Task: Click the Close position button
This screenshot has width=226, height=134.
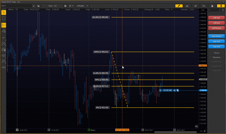Action: coord(216,53)
